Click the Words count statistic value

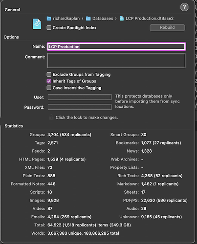[83, 233]
